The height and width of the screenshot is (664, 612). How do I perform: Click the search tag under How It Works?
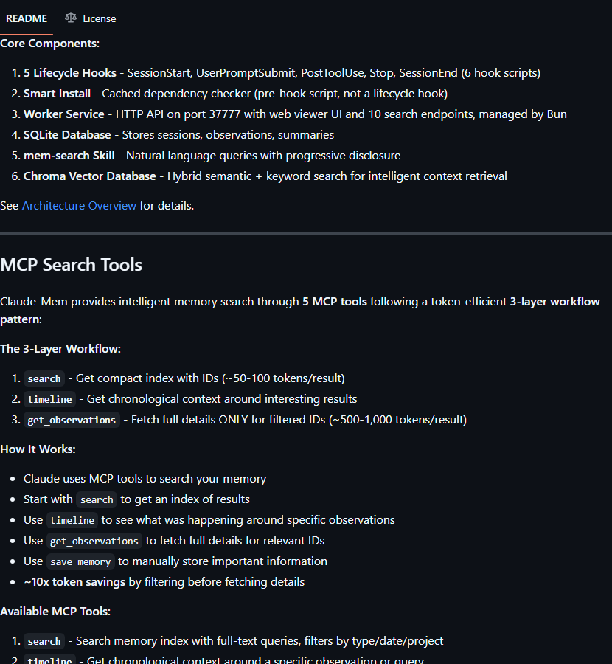[x=97, y=499]
